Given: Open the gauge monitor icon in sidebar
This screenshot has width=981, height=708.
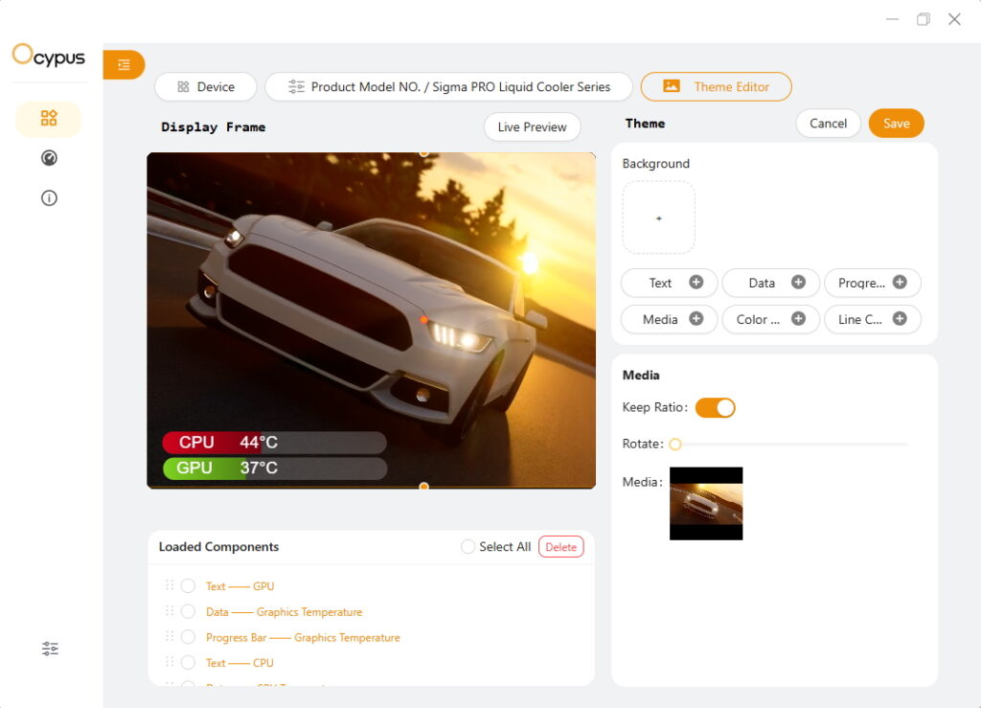Looking at the screenshot, I should point(49,158).
